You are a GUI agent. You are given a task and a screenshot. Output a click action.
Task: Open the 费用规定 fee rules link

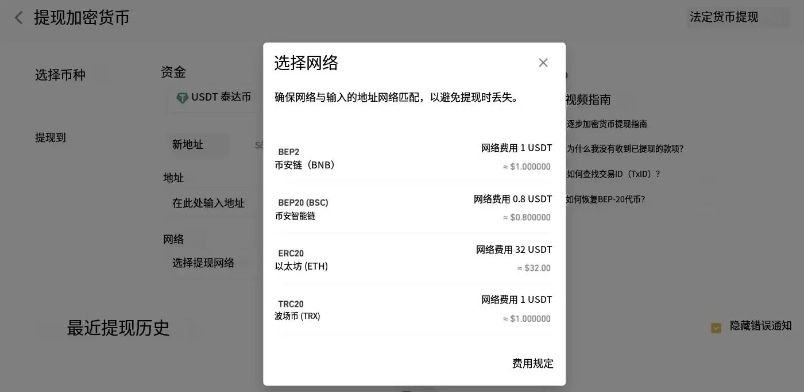tap(532, 363)
